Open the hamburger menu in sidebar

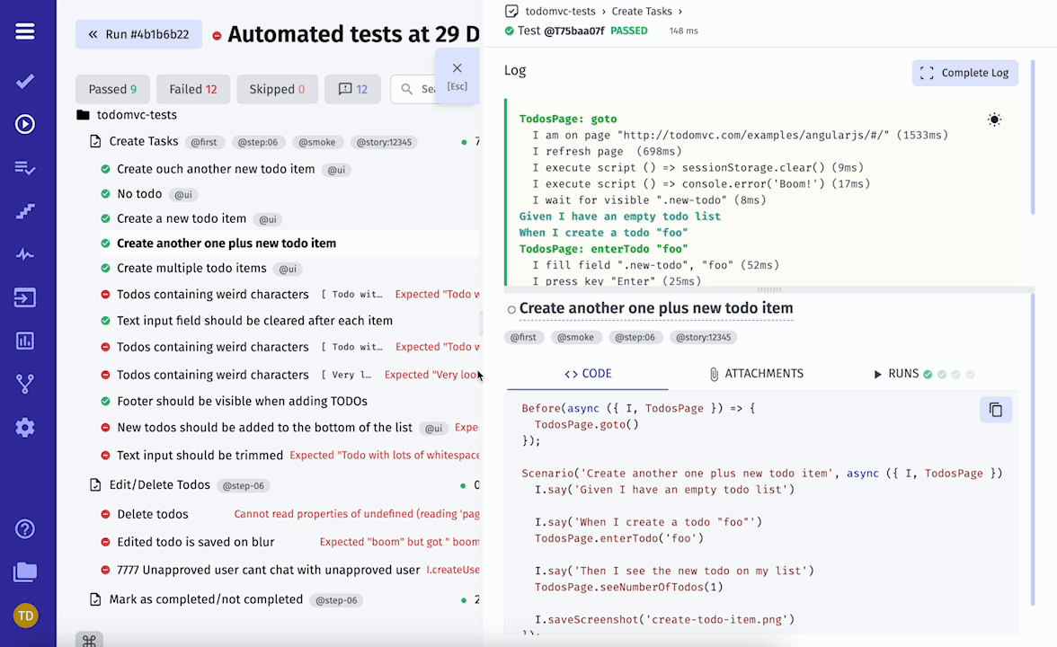click(25, 31)
